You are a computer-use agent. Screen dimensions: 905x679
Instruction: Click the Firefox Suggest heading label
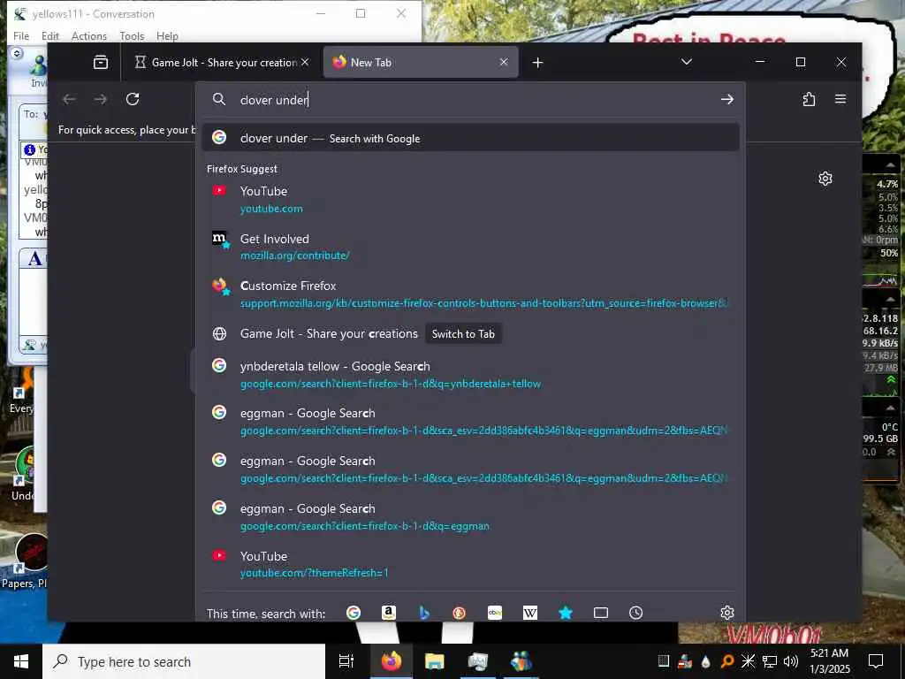pos(242,169)
